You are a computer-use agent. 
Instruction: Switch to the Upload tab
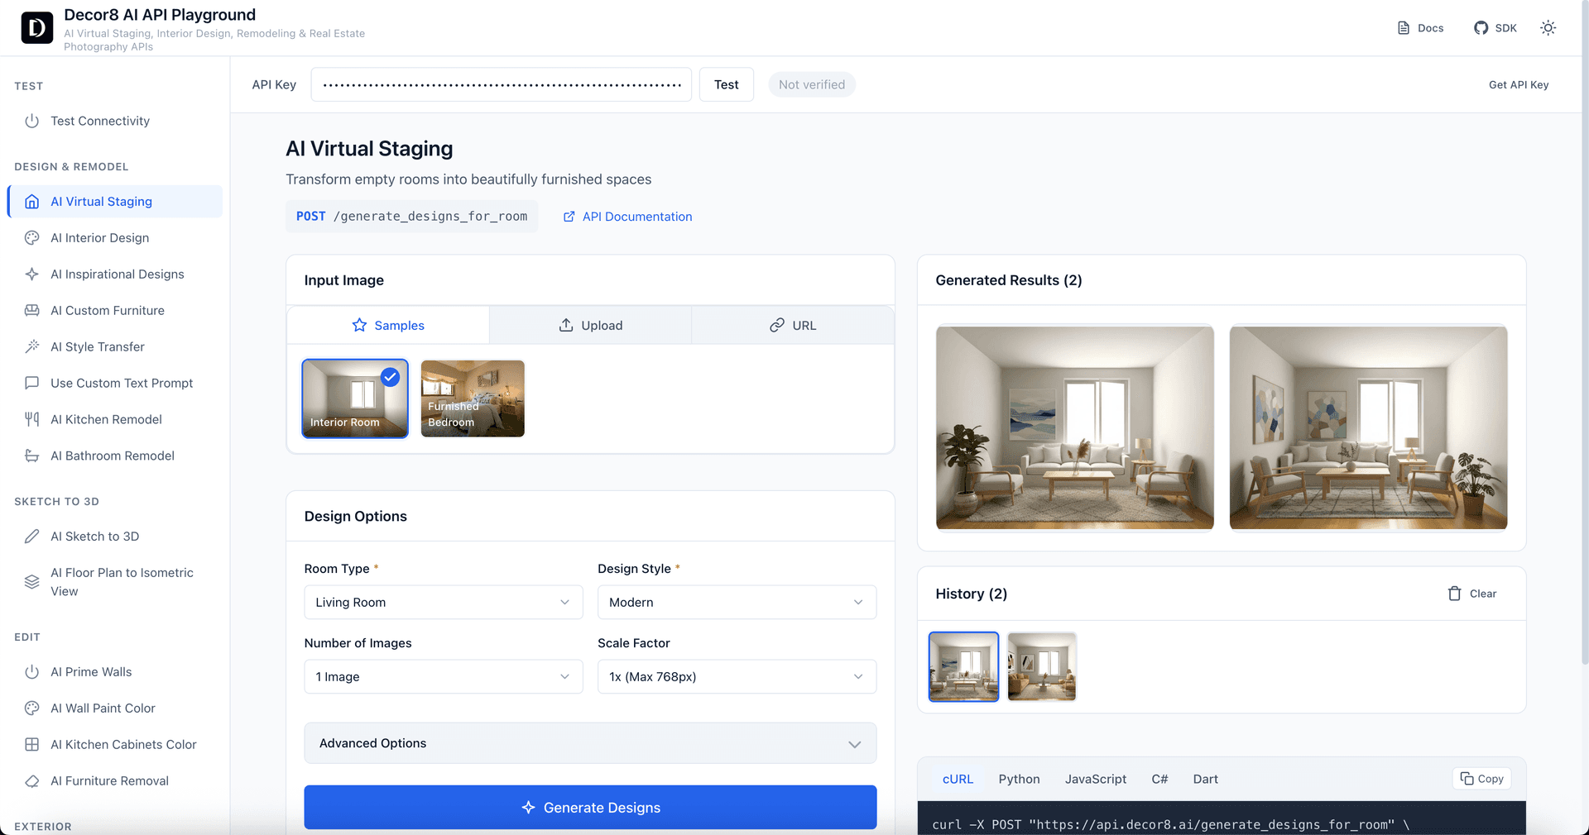590,326
